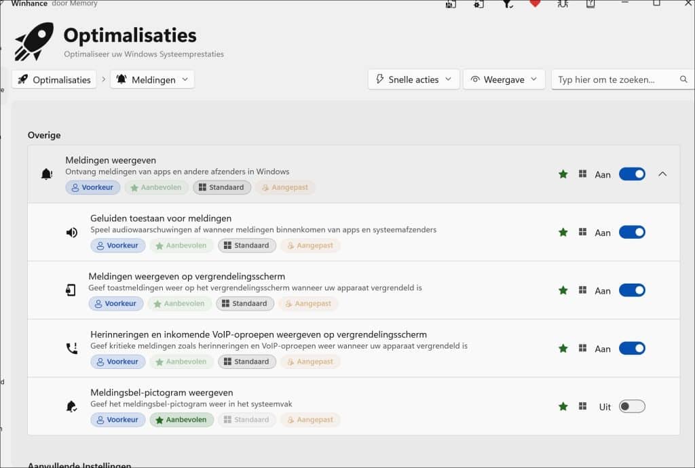
Task: Click Windows default icon for Meldingen weergeven
Action: (583, 174)
